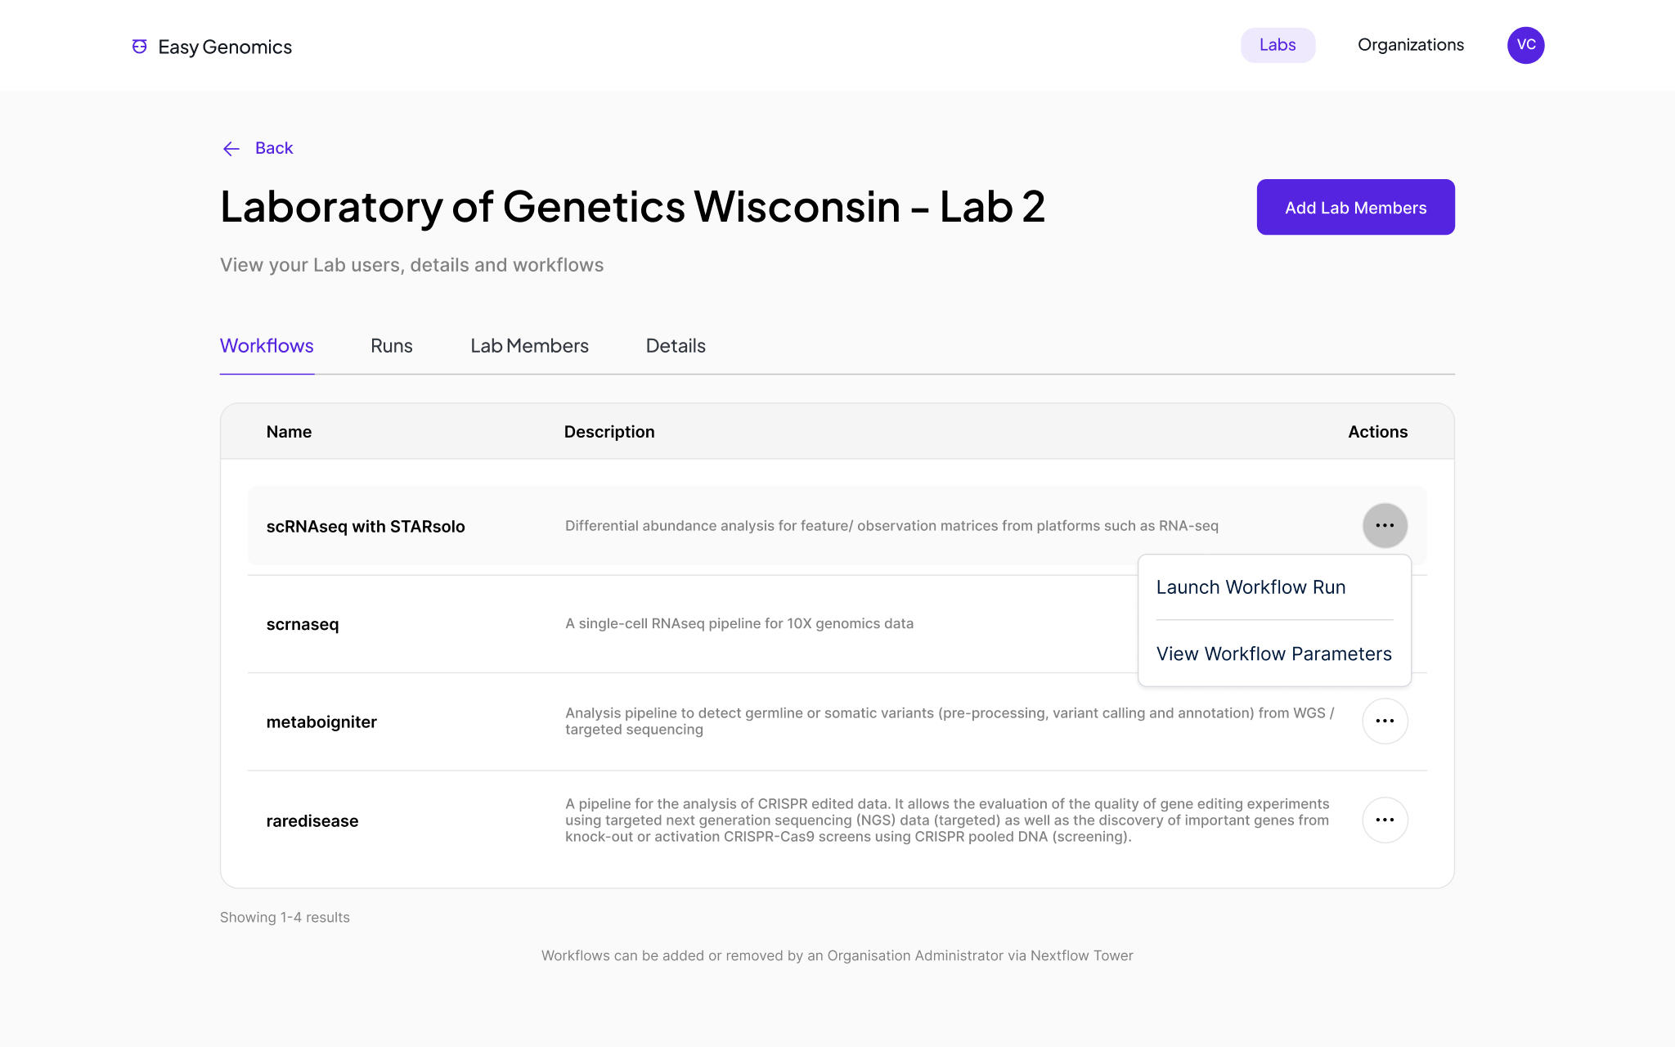This screenshot has height=1047, width=1675.
Task: Click the Organizations navigation item
Action: tap(1410, 45)
